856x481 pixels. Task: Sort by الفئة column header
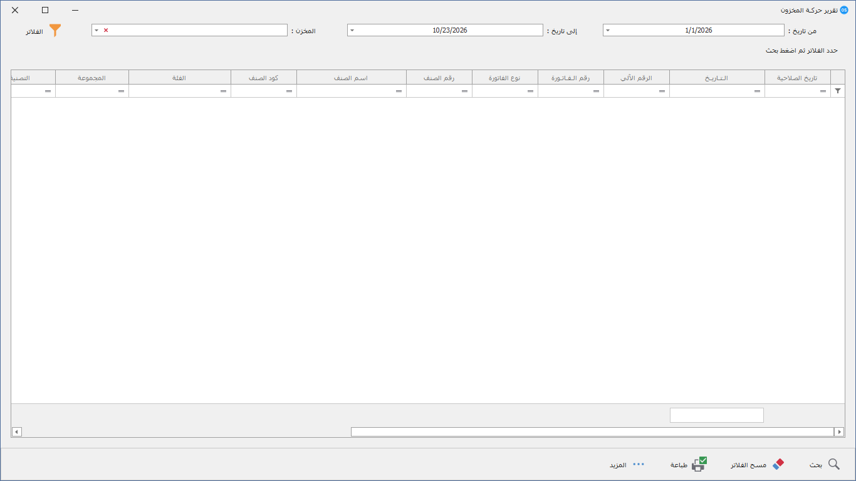click(x=180, y=78)
